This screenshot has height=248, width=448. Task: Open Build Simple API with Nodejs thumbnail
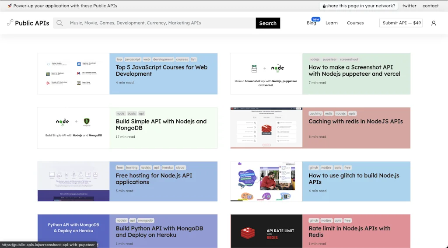tap(73, 128)
